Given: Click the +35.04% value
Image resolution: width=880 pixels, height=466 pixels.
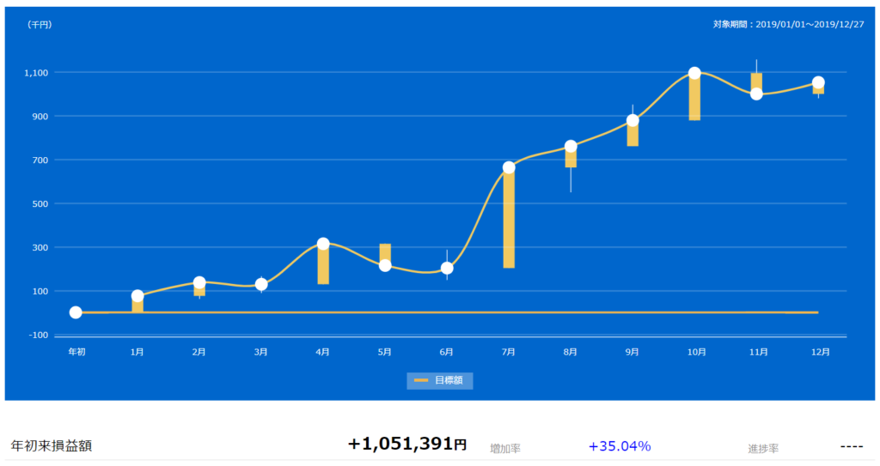Looking at the screenshot, I should pyautogui.click(x=620, y=446).
